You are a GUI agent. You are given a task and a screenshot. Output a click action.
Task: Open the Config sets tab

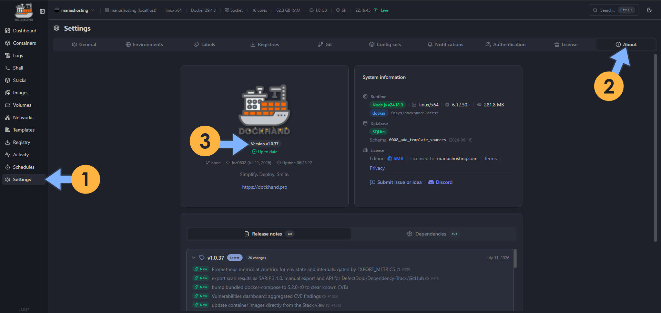click(385, 44)
